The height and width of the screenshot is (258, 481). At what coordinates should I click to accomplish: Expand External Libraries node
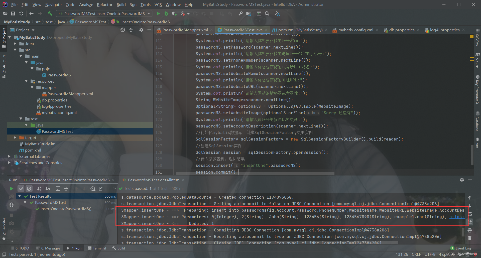[x=9, y=156]
